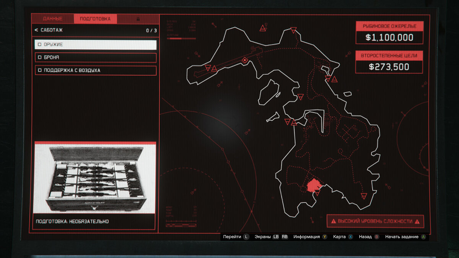Click the weapon crate preview image
This screenshot has height=258, width=459.
(95, 178)
